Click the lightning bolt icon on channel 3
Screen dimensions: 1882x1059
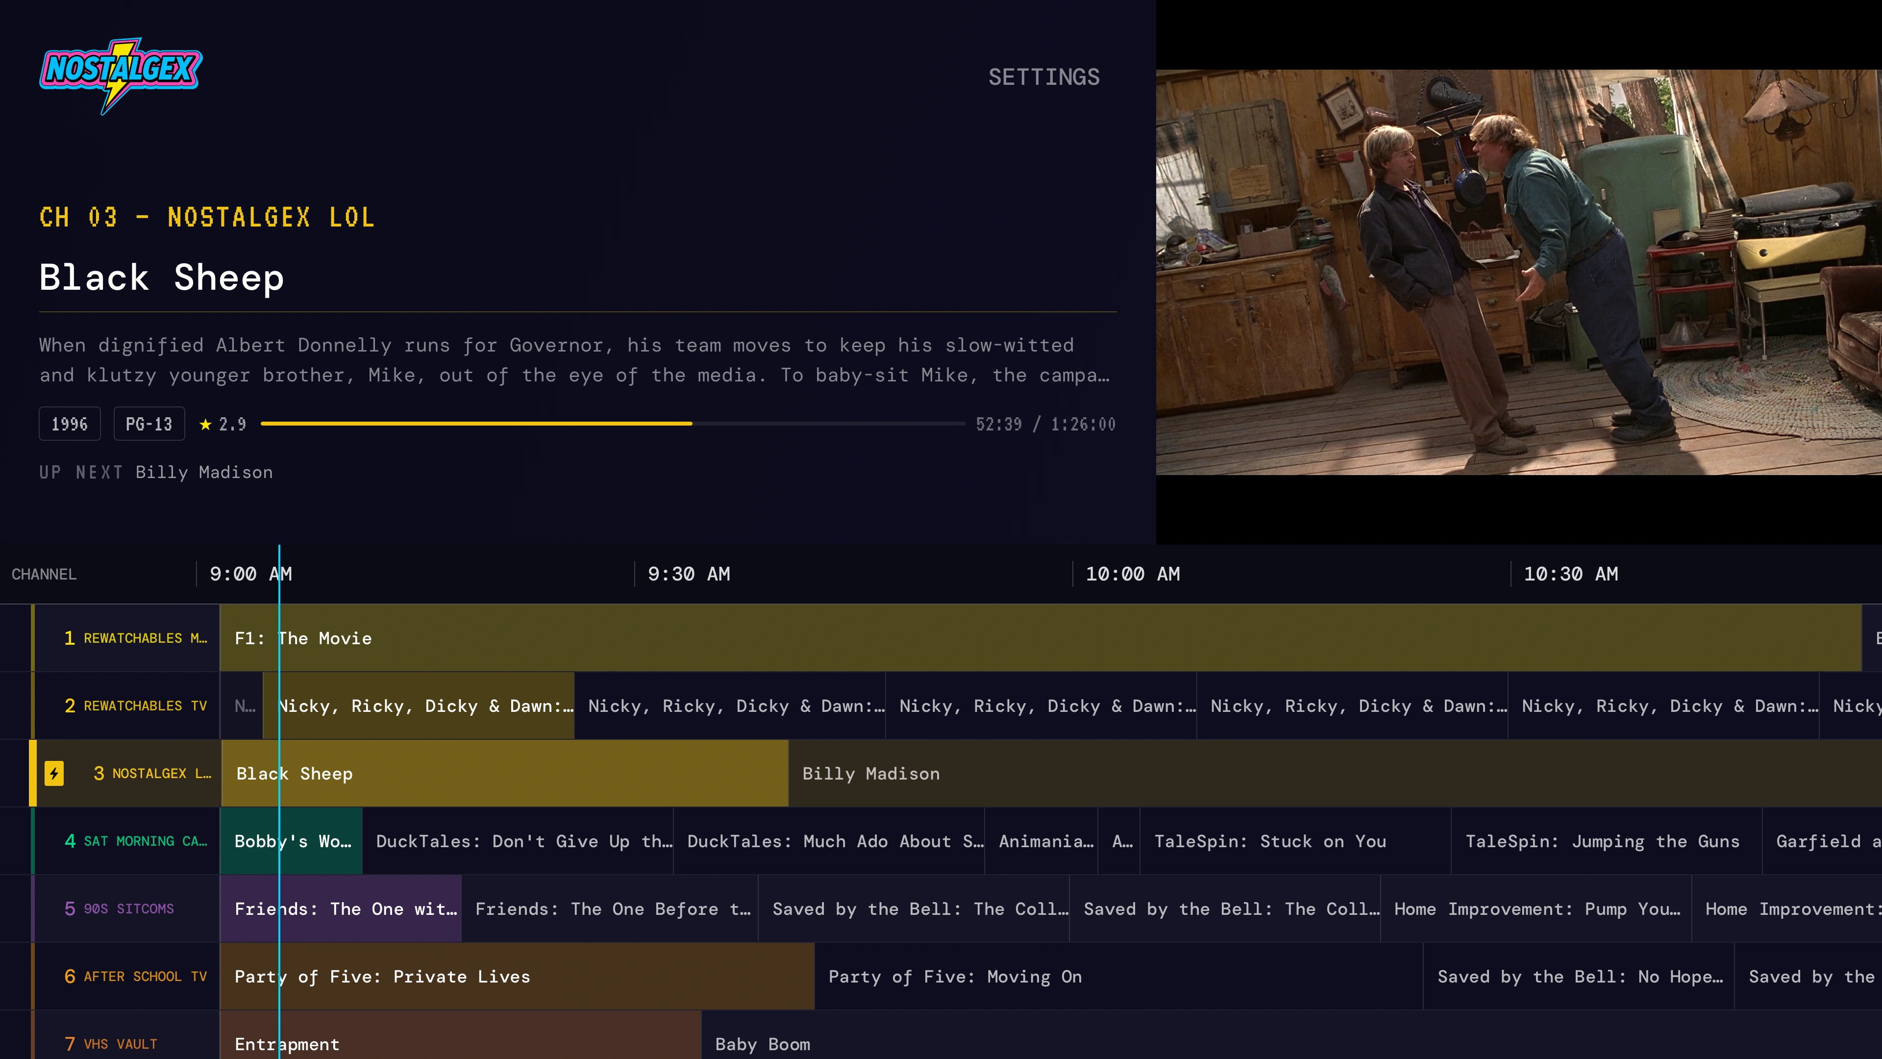[54, 773]
